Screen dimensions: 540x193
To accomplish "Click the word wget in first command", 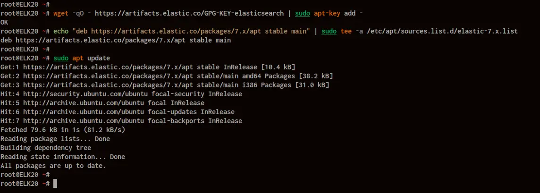I will (61, 13).
